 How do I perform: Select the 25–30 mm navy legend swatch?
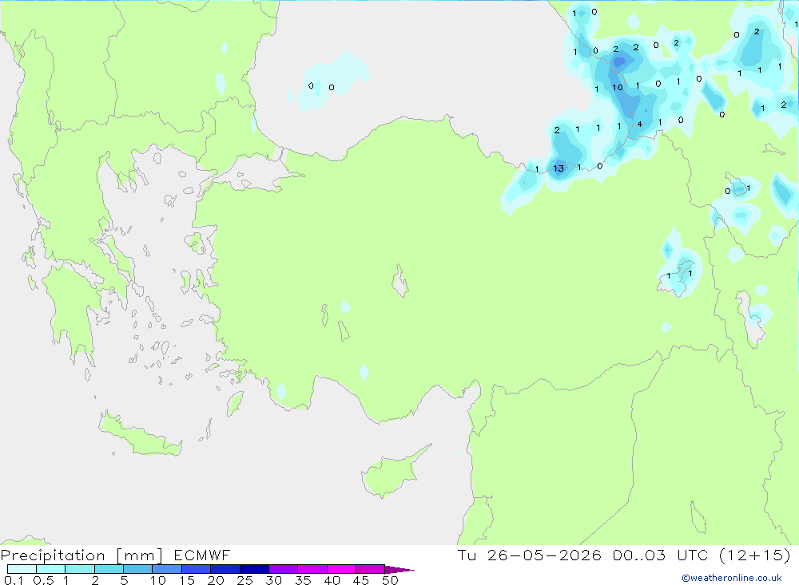coord(254,569)
